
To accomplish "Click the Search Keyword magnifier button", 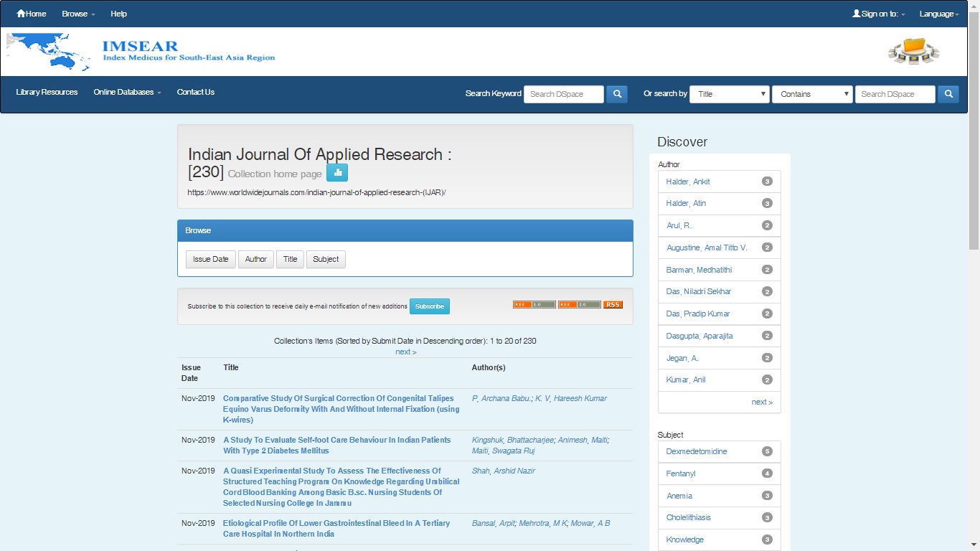I will click(x=617, y=94).
